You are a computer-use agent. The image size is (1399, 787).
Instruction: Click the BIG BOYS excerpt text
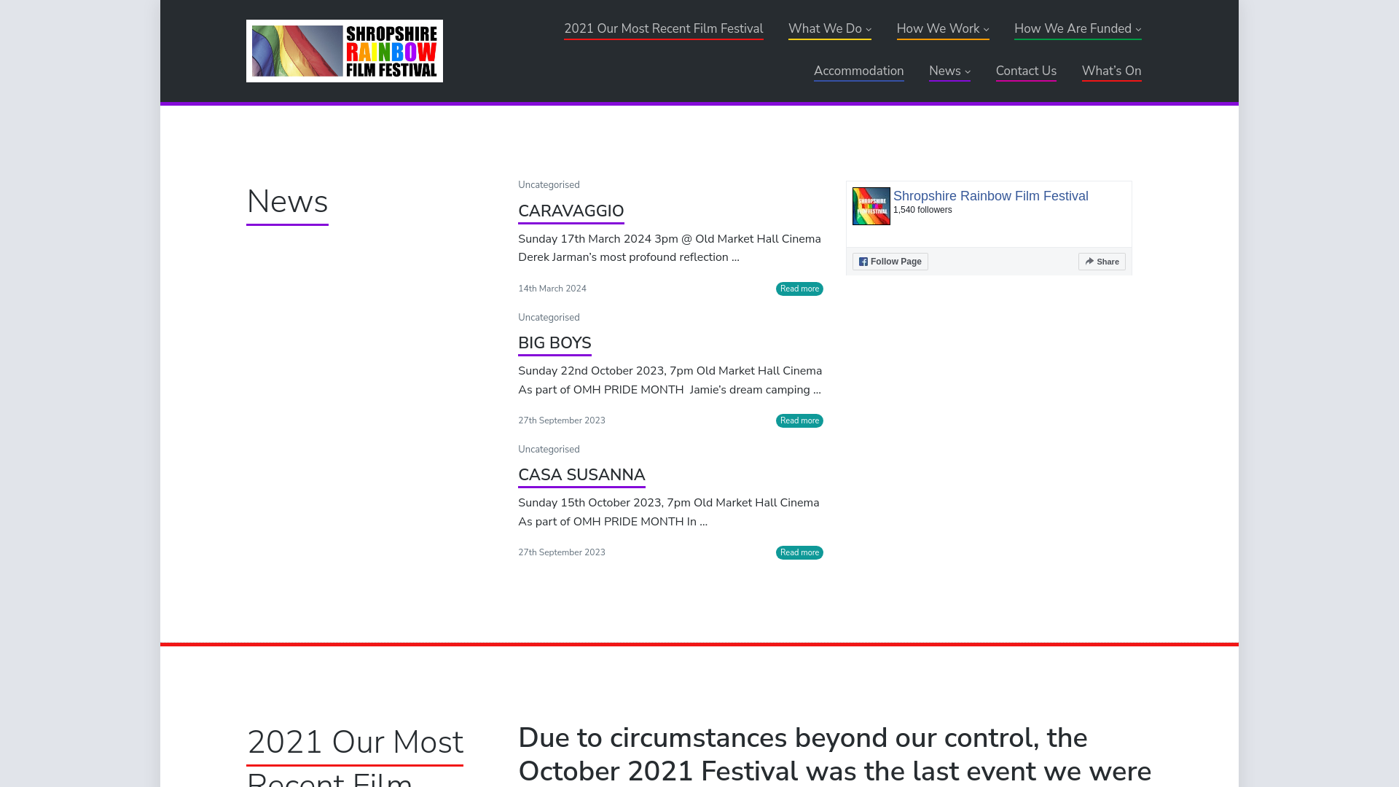point(670,380)
